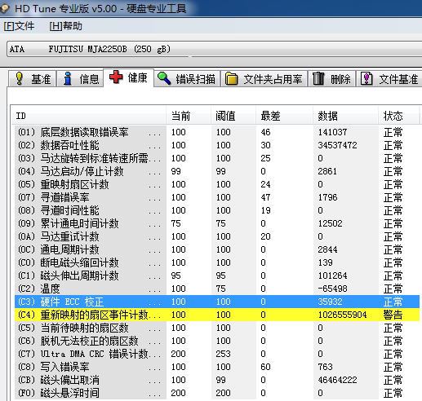Viewport: 422px width, 401px height.
Task: Click the highlighted (C3) 硬件 ECC 校正 row
Action: pos(217,302)
